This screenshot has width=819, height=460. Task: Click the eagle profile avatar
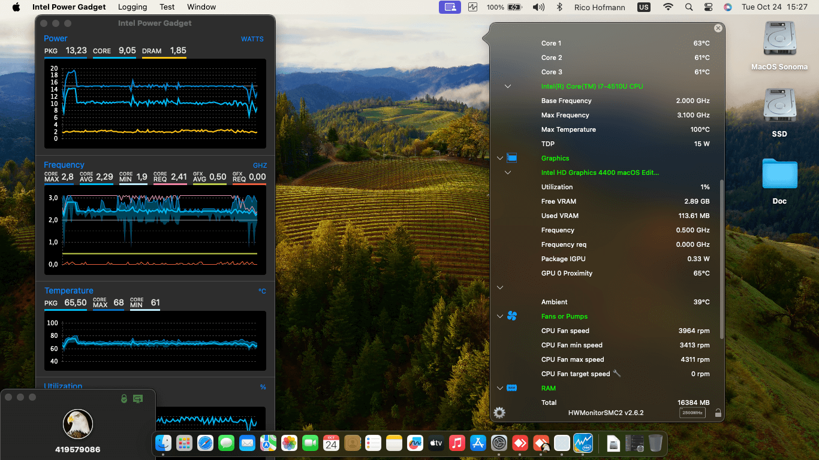[77, 424]
